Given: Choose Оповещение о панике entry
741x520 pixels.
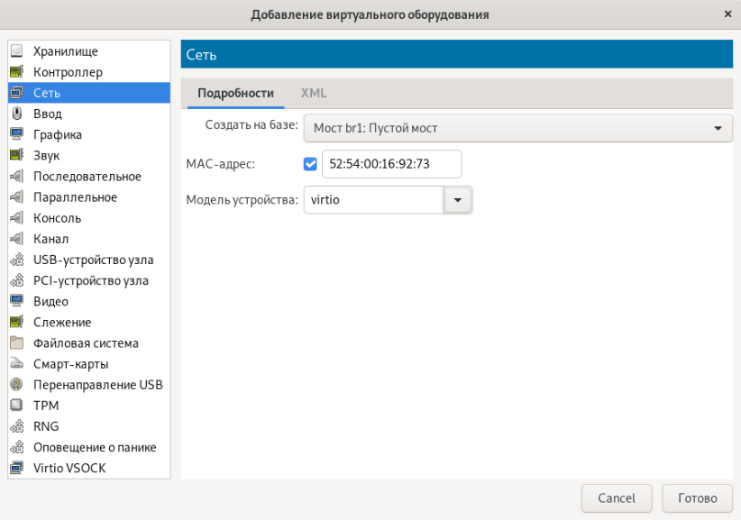Looking at the screenshot, I should [95, 447].
